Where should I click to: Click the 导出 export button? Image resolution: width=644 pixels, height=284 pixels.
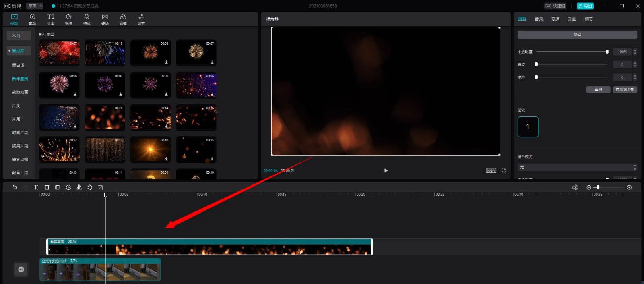point(585,6)
